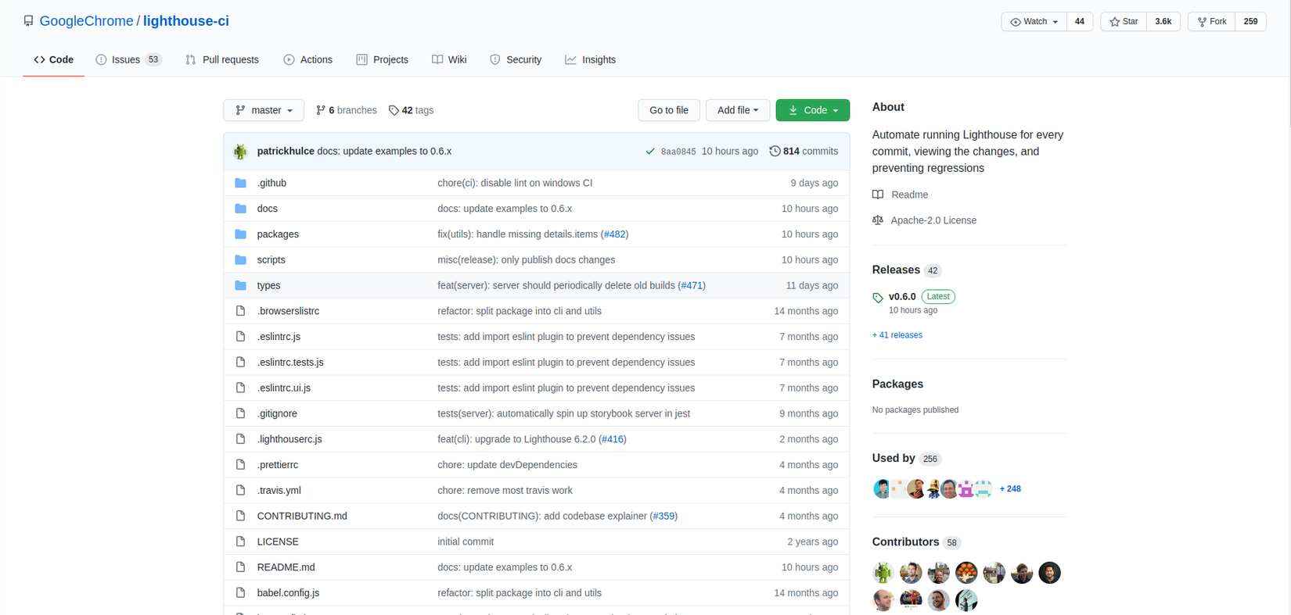
Task: Go to the Actions tab
Action: coord(308,59)
